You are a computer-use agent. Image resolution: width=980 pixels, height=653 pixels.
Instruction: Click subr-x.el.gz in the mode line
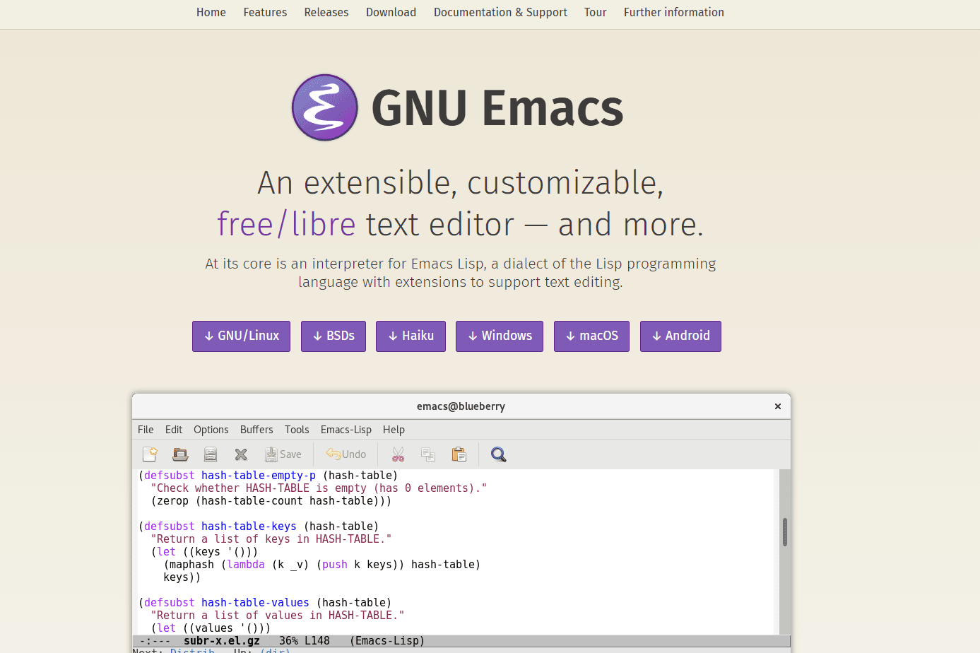(x=222, y=641)
